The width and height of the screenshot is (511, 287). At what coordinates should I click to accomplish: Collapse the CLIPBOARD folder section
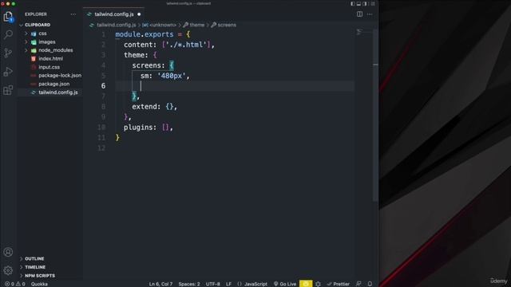pyautogui.click(x=38, y=25)
